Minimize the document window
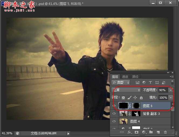 coord(153,3)
